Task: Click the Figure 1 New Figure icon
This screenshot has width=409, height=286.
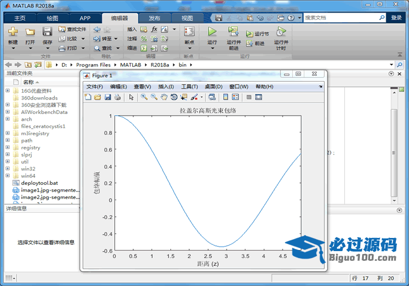Action: tap(88, 97)
